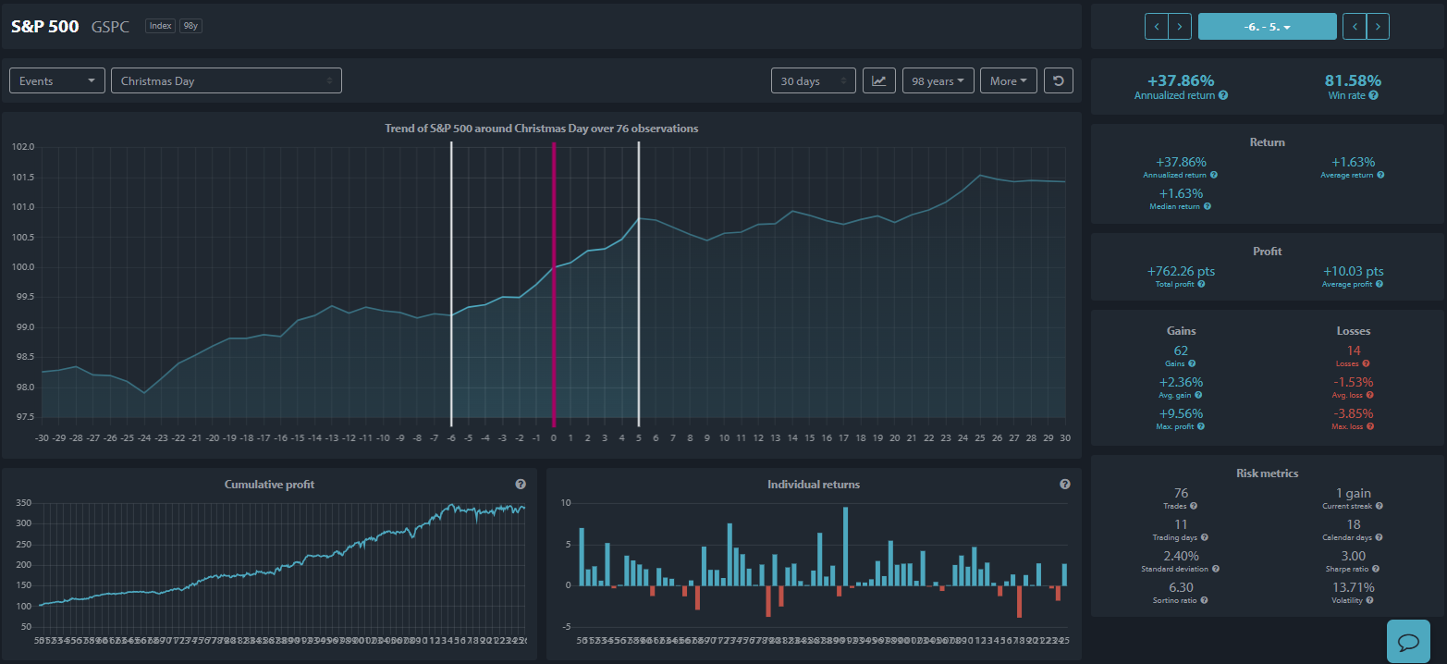Expand the More menu
The image size is (1447, 664).
(x=1009, y=80)
